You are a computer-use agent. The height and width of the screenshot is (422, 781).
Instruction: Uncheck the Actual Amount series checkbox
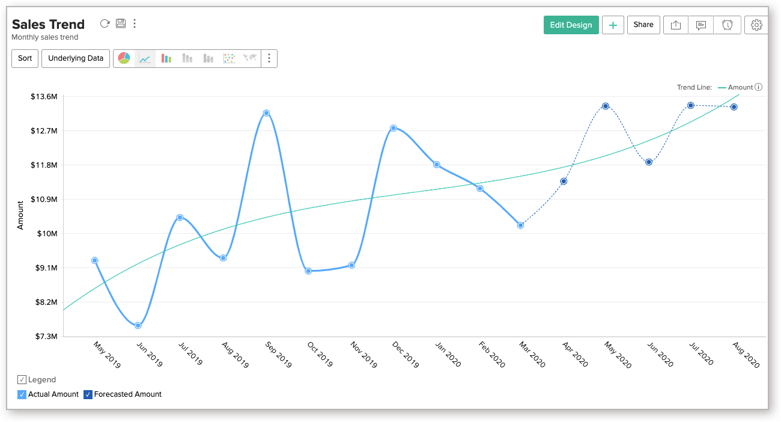(x=22, y=394)
